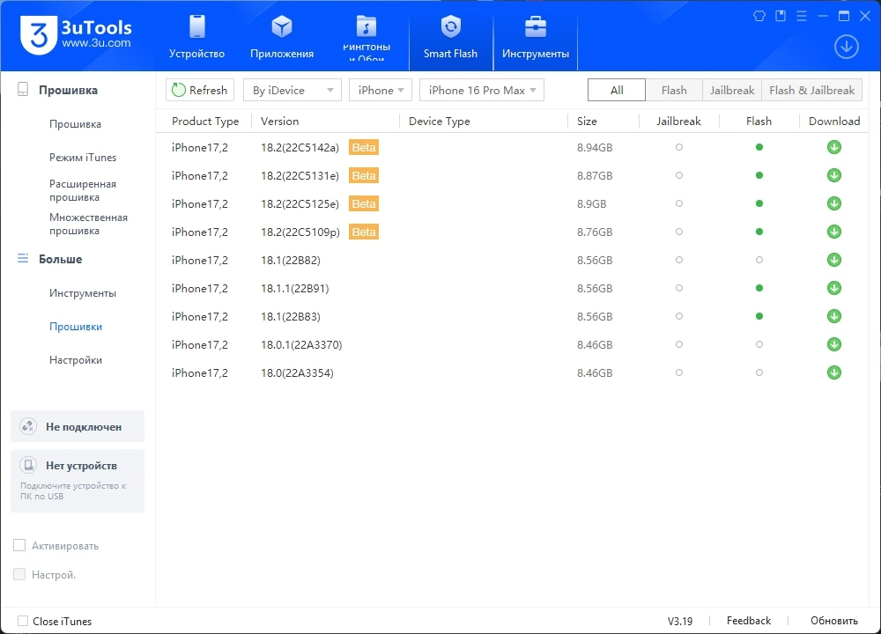881x634 pixels.
Task: Download firmware 18.0(22A3354)
Action: point(834,372)
